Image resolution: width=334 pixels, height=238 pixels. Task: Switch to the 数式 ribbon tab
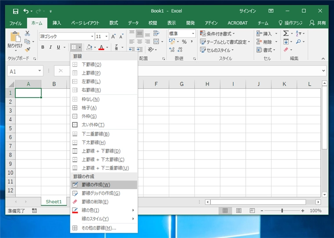pos(113,23)
